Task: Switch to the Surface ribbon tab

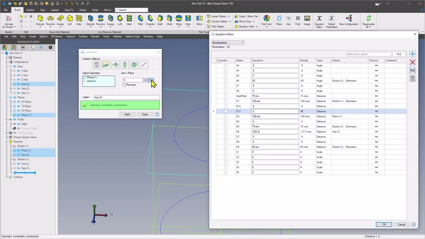Action: (30, 10)
